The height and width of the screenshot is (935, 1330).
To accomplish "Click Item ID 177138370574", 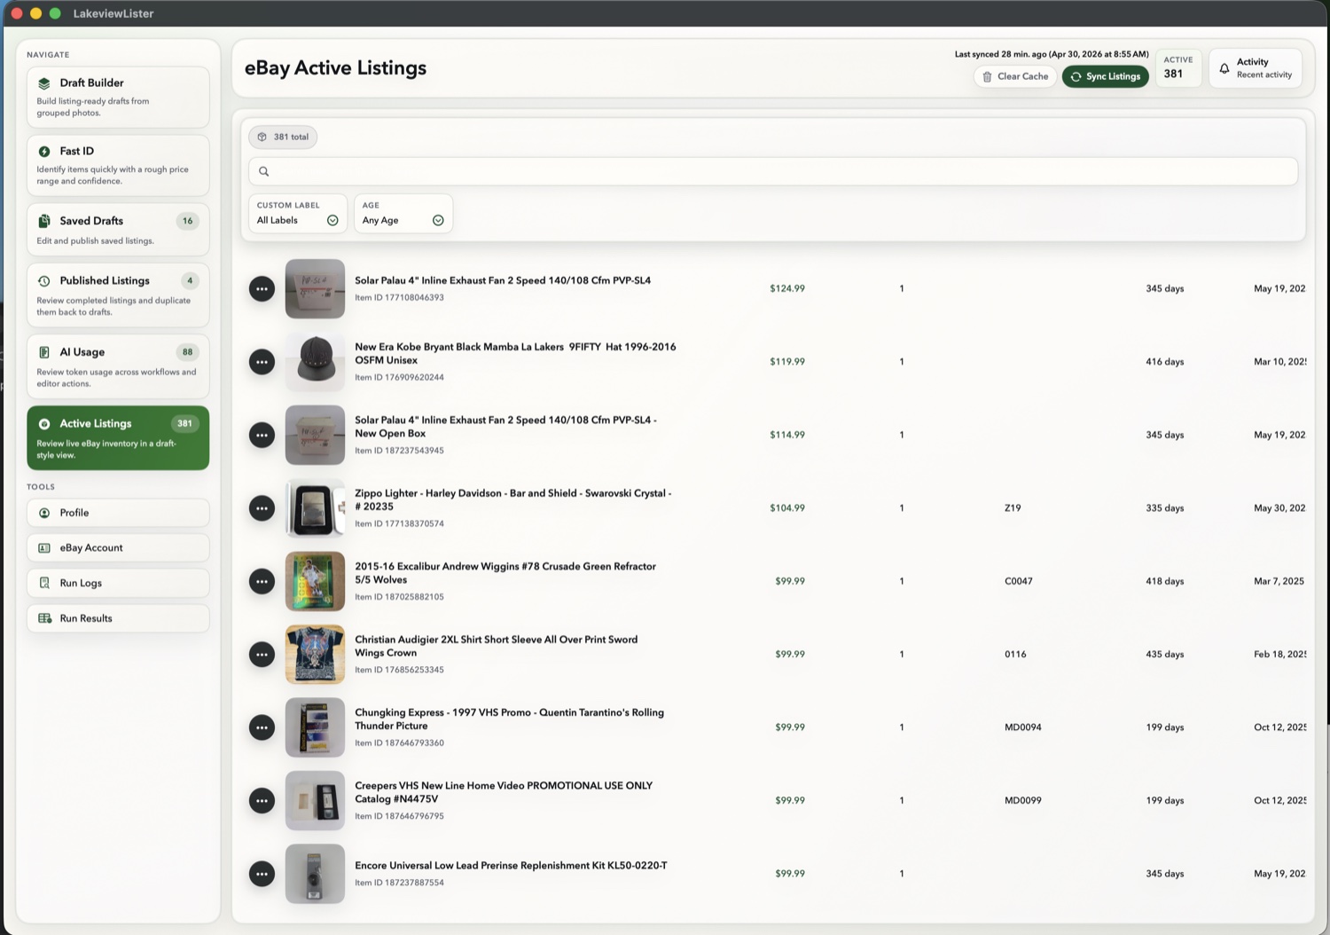I will 399,524.
